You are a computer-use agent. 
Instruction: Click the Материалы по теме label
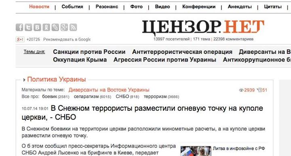click(43, 90)
